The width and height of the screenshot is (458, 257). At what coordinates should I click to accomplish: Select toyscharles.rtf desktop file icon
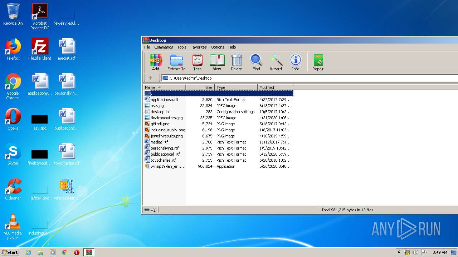pyautogui.click(x=67, y=155)
